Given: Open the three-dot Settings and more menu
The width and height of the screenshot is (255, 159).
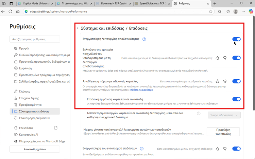Looking at the screenshot, I should point(243,11).
